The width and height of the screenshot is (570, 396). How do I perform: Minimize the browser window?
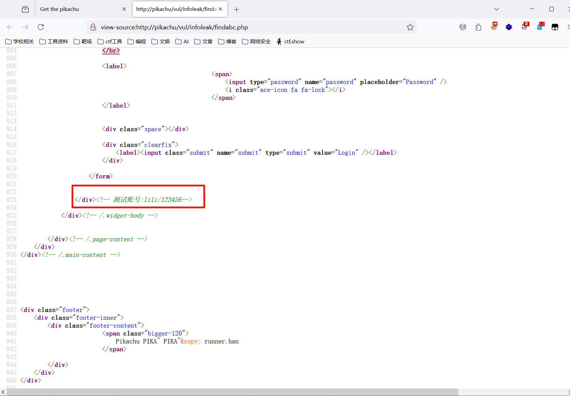click(x=532, y=9)
